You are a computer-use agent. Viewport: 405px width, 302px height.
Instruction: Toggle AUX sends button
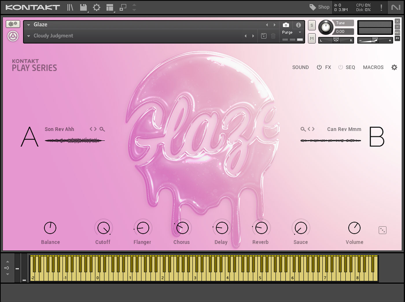coord(397,32)
